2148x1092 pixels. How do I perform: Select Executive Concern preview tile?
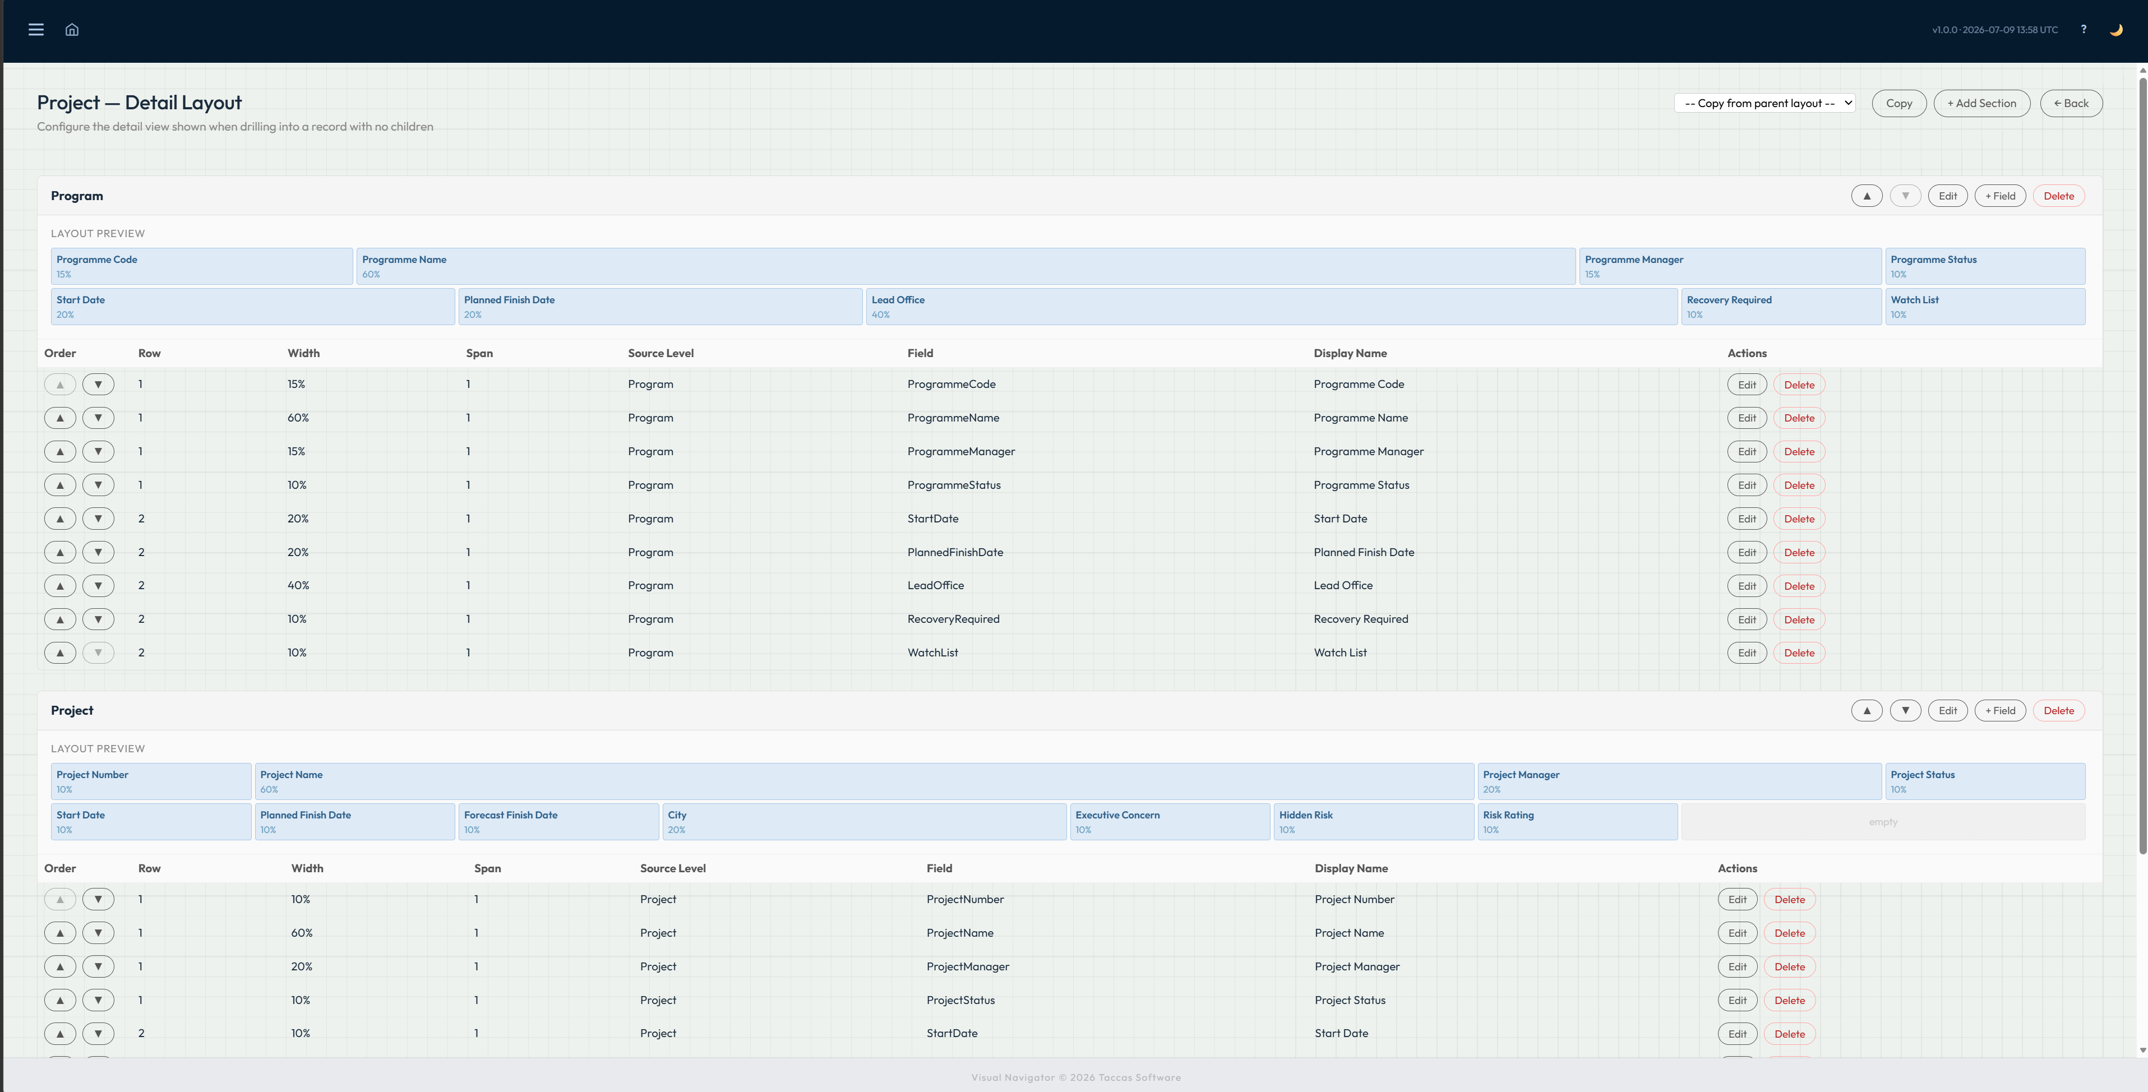pos(1170,821)
